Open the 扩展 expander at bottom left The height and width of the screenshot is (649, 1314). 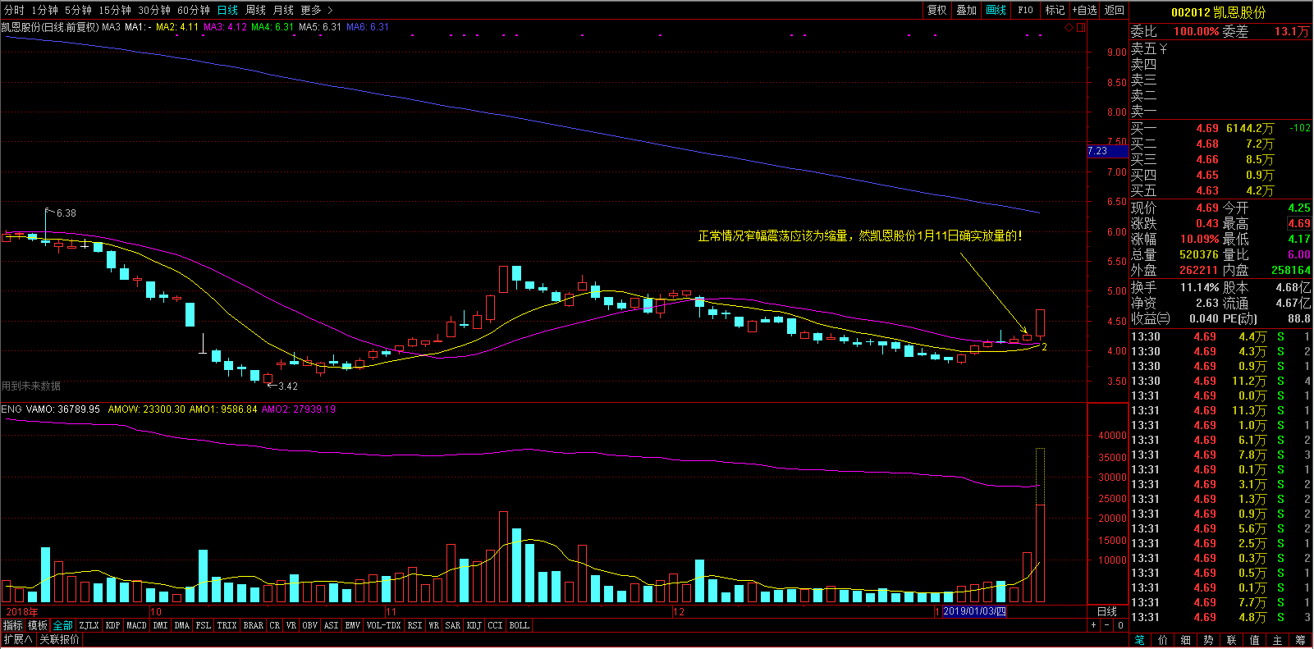click(x=17, y=639)
